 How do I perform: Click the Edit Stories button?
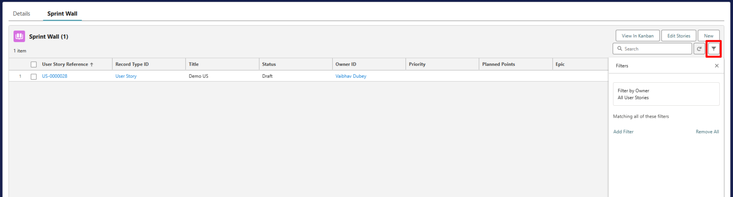click(x=679, y=36)
